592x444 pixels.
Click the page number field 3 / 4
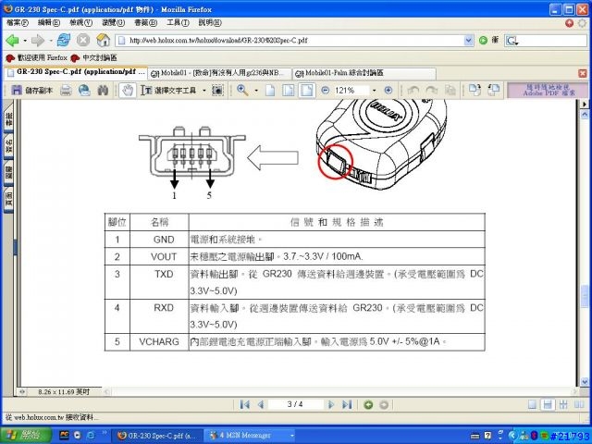tap(295, 404)
